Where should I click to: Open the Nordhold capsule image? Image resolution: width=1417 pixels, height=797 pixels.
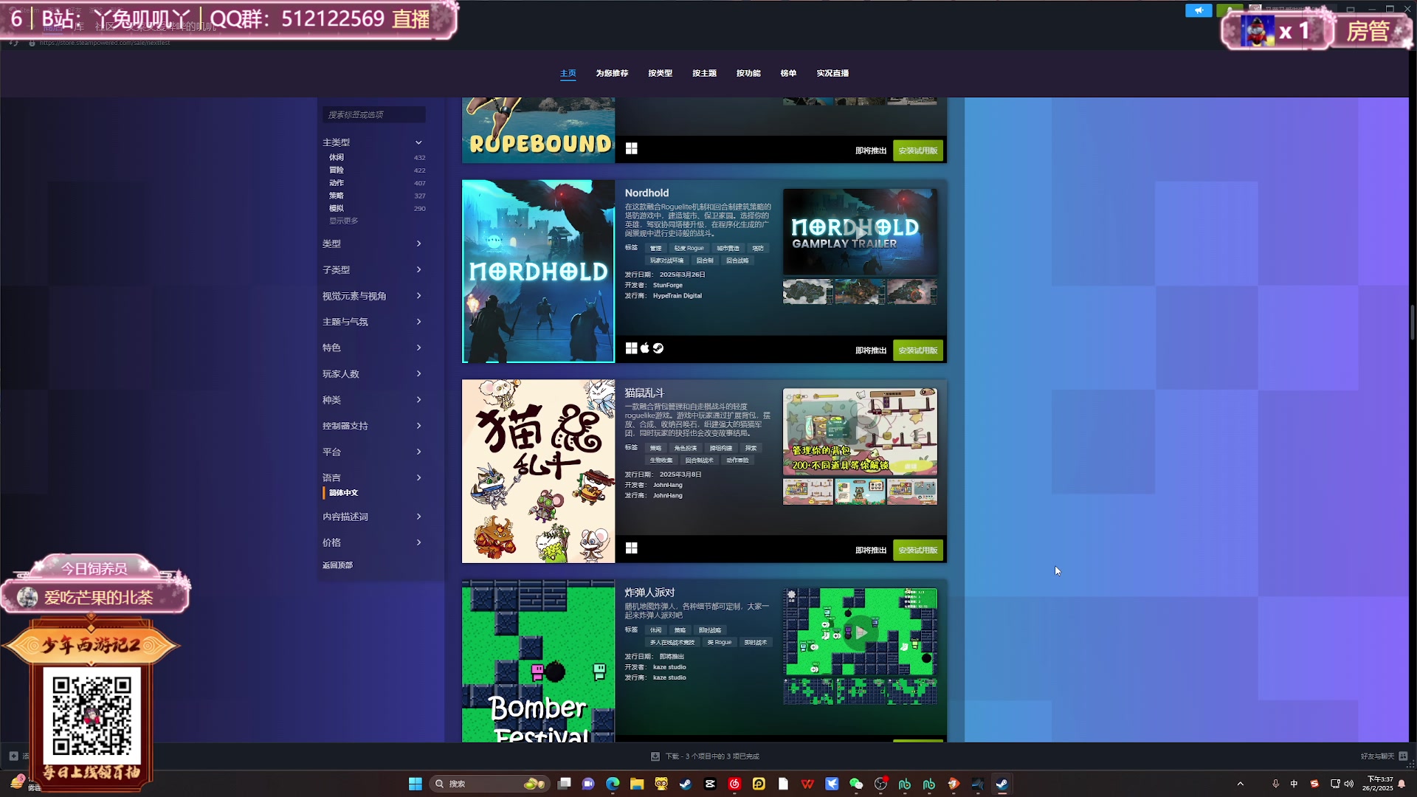[538, 272]
